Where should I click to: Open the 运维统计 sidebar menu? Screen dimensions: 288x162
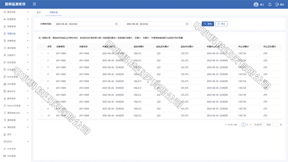tap(16, 55)
